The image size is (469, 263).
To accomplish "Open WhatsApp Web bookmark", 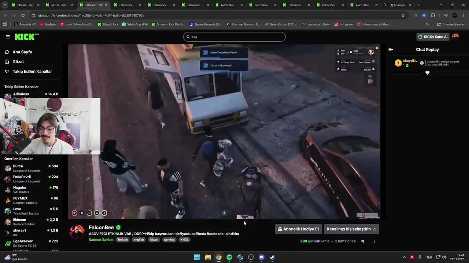I will [x=135, y=24].
